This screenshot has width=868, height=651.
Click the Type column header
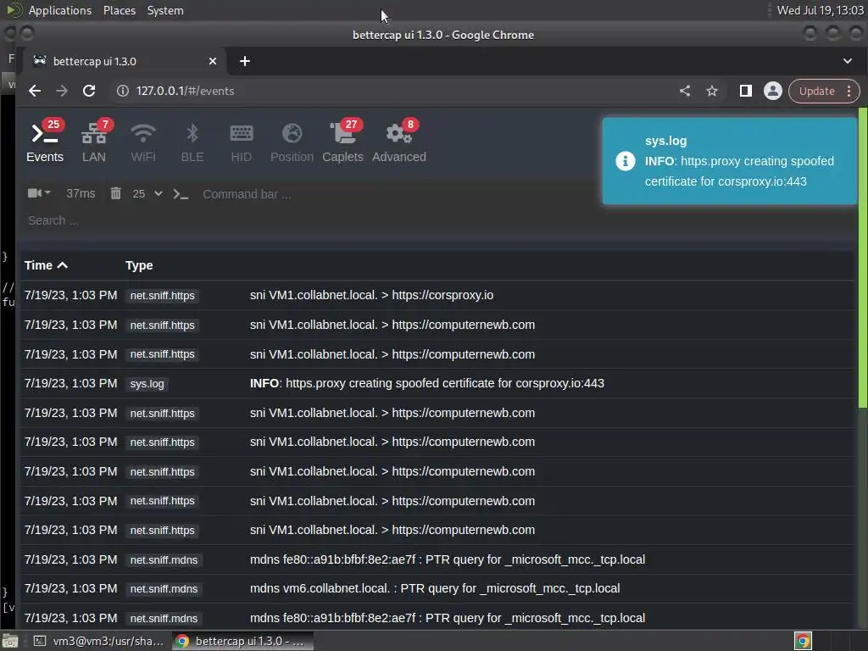click(139, 265)
